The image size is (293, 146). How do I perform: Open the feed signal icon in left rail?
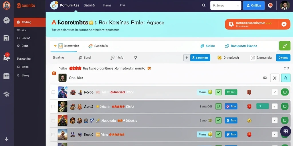point(7,94)
